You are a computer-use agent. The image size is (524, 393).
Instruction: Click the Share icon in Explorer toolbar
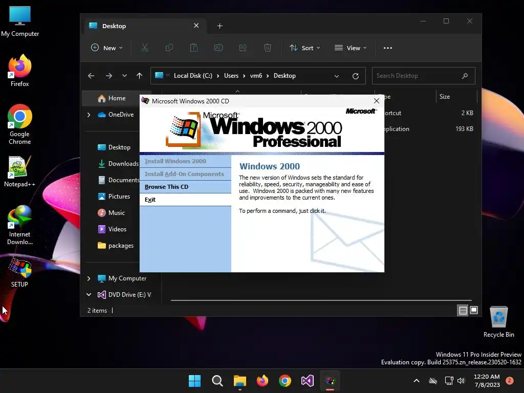coord(243,48)
